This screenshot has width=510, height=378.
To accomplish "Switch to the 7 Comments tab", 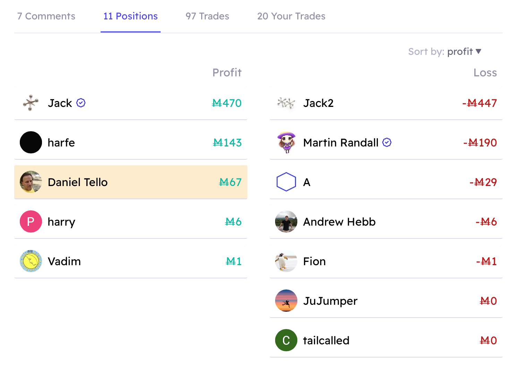I will pos(46,16).
